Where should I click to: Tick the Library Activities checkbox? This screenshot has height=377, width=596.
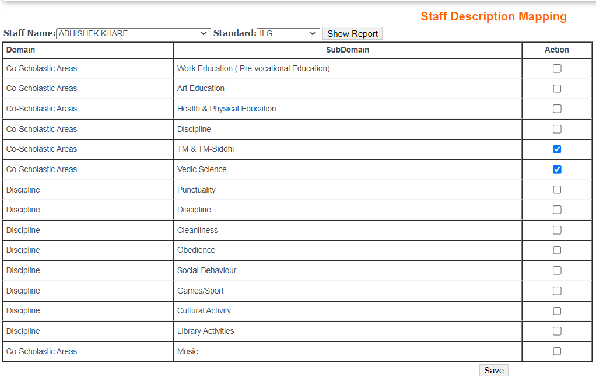tap(557, 331)
